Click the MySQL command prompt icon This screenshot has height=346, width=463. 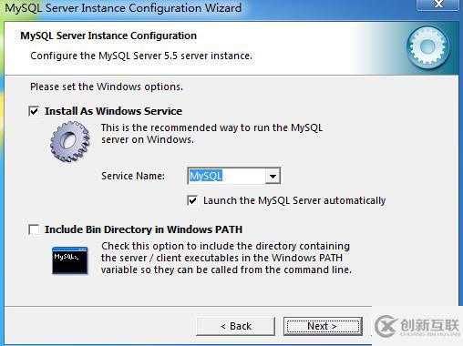click(x=70, y=260)
